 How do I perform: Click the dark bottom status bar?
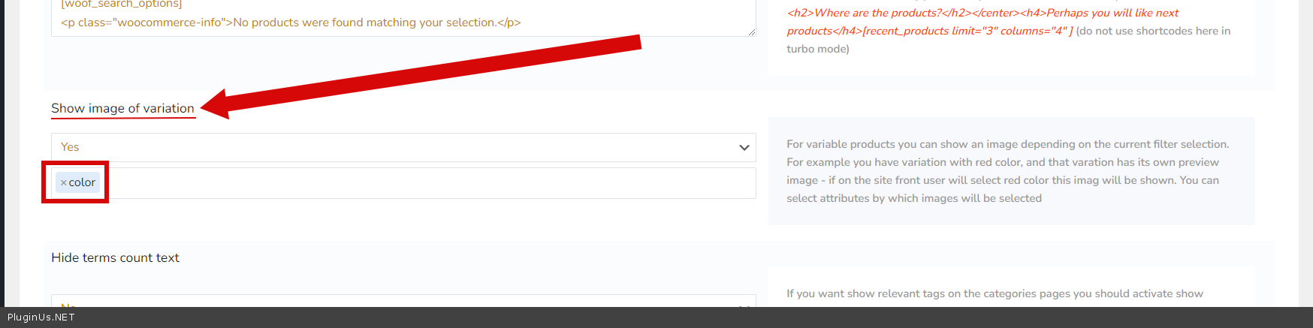coord(676,317)
